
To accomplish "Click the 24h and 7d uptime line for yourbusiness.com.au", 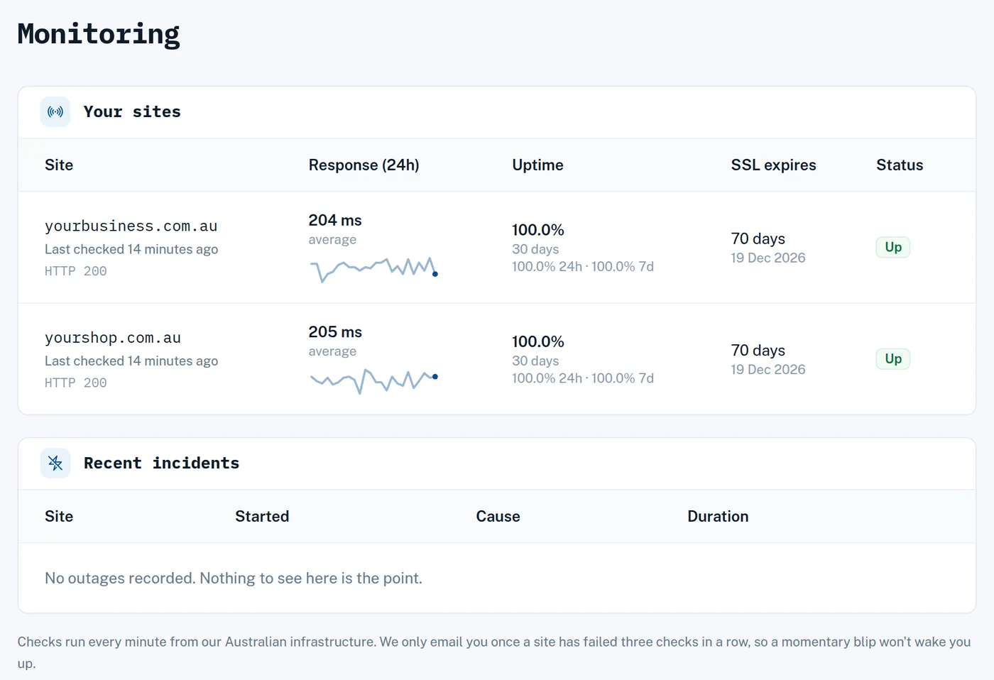I will 583,266.
